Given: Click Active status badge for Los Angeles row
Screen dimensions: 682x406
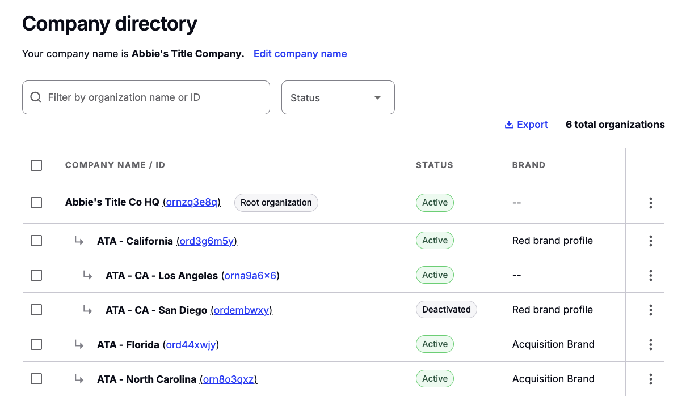Looking at the screenshot, I should pos(435,275).
